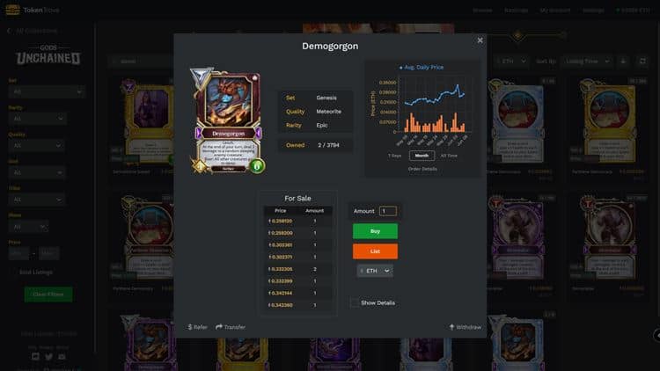
Task: Click the Amount input field
Action: pos(388,211)
